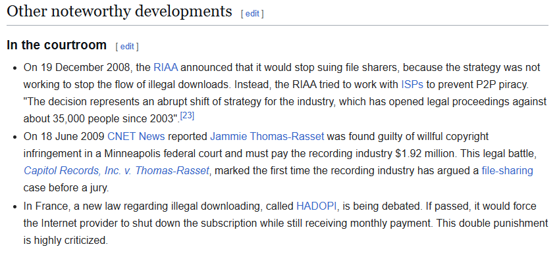Click the 'In the courtroom' heading
The image size is (559, 259).
tap(57, 45)
